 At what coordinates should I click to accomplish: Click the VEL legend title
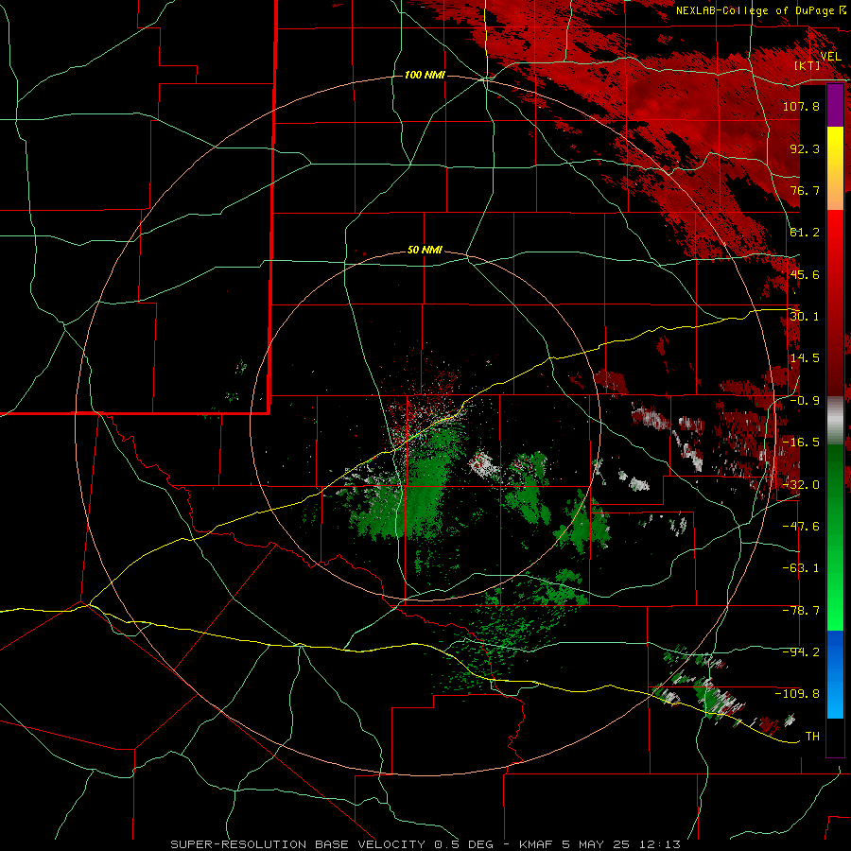pyautogui.click(x=830, y=56)
